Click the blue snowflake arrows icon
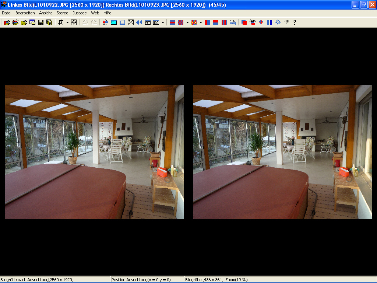 tap(278, 22)
